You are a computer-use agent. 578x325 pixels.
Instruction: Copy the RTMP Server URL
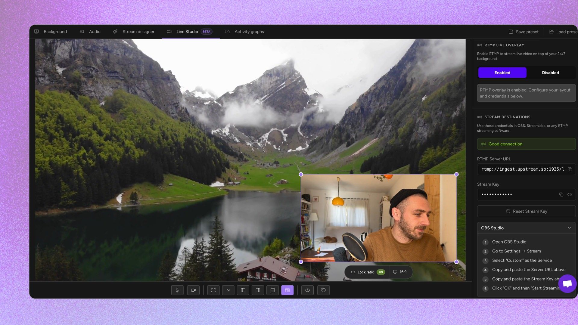click(570, 169)
